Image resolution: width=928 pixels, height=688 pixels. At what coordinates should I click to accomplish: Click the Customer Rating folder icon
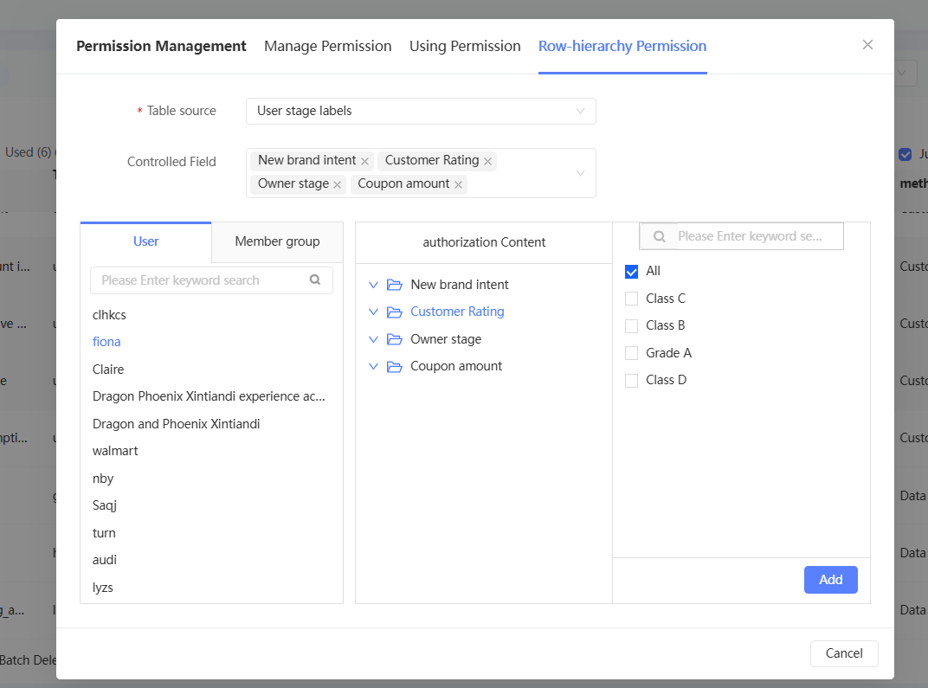coord(395,312)
